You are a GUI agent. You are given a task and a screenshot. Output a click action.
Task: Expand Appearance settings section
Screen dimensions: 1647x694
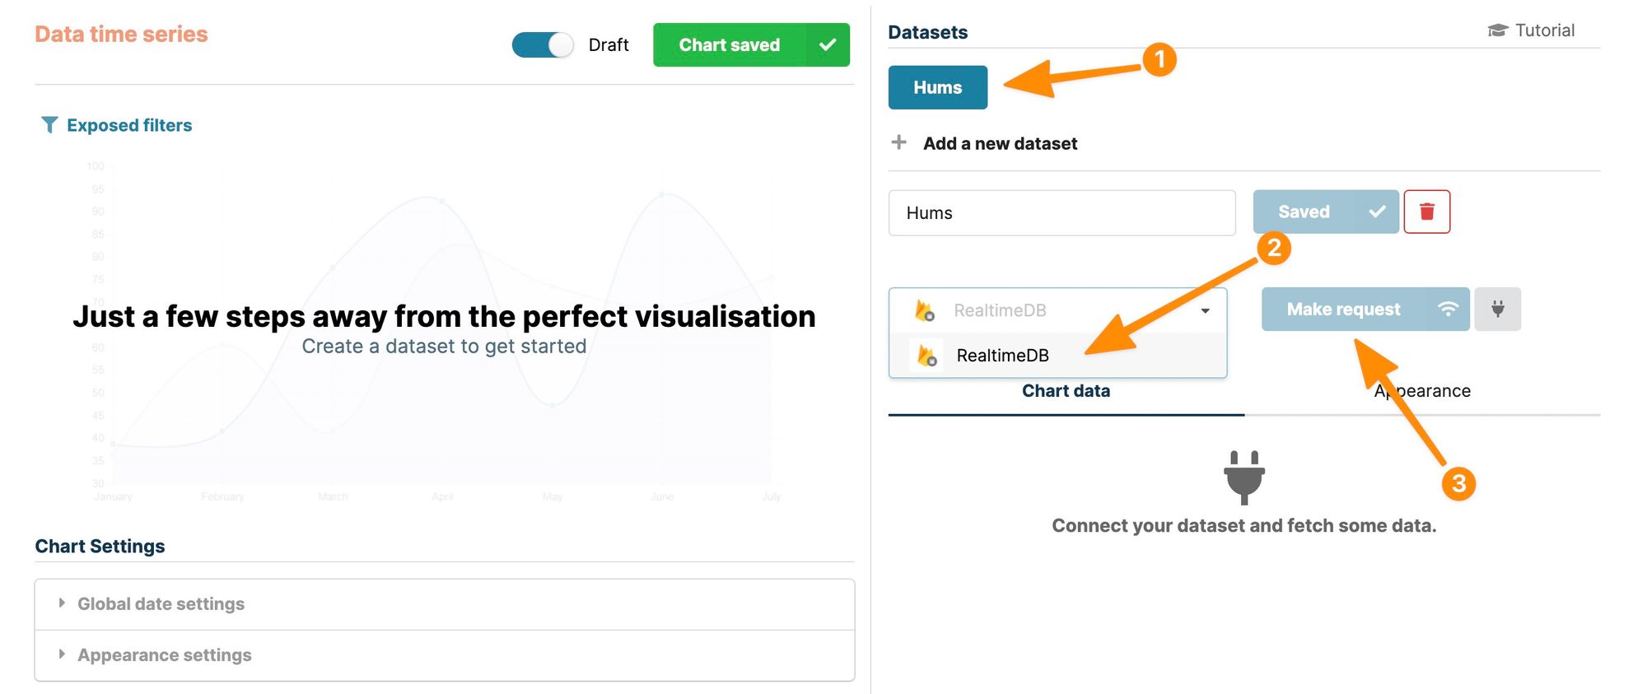coord(164,655)
